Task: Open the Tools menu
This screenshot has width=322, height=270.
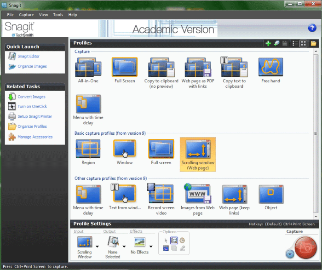Action: pos(58,15)
